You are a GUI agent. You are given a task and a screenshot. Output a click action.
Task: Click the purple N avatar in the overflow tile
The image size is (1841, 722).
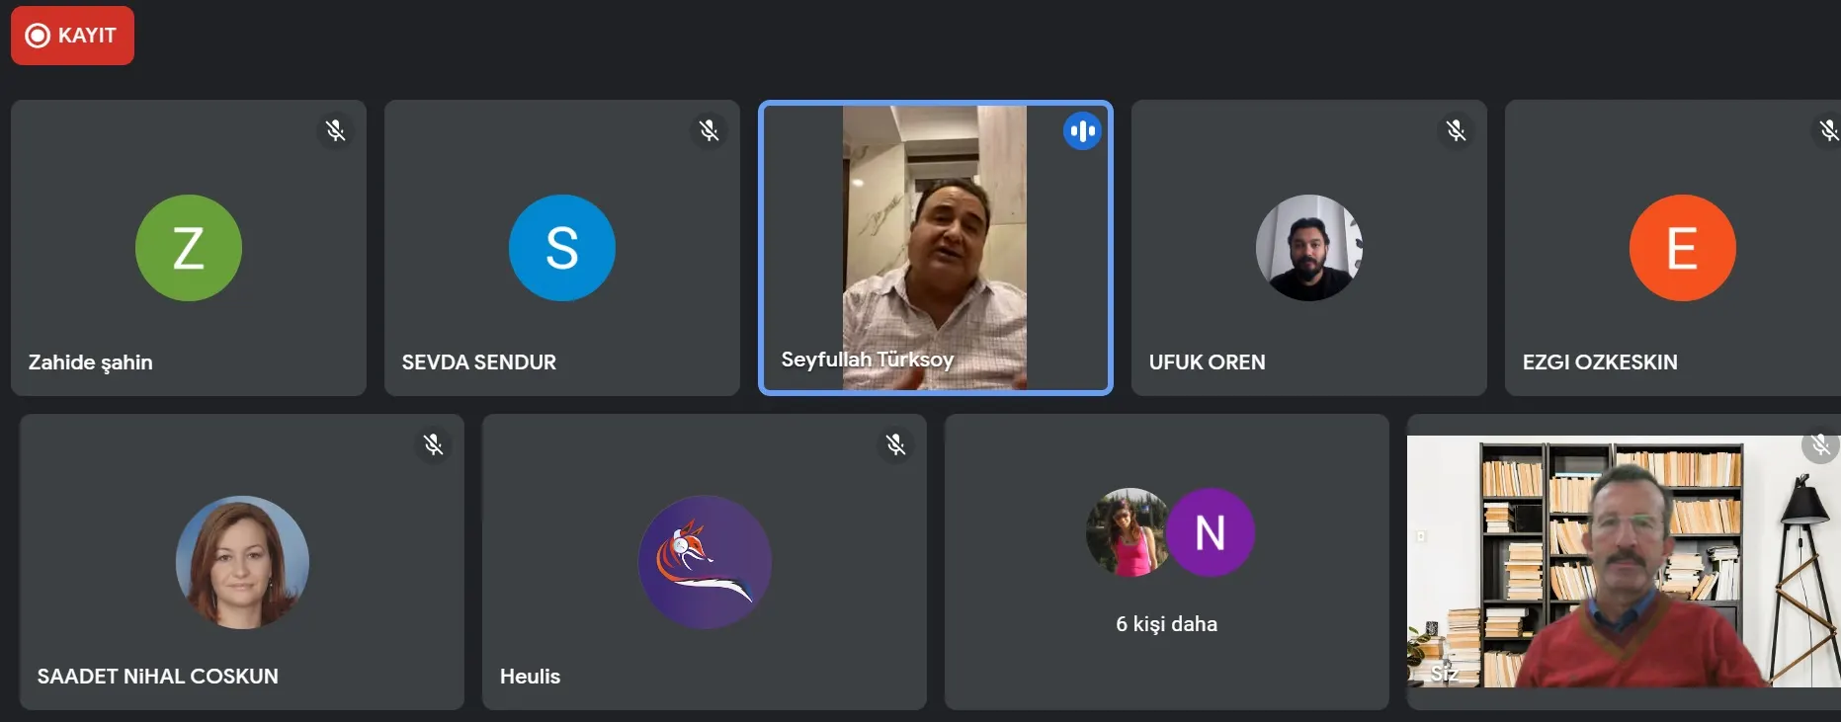click(x=1211, y=532)
